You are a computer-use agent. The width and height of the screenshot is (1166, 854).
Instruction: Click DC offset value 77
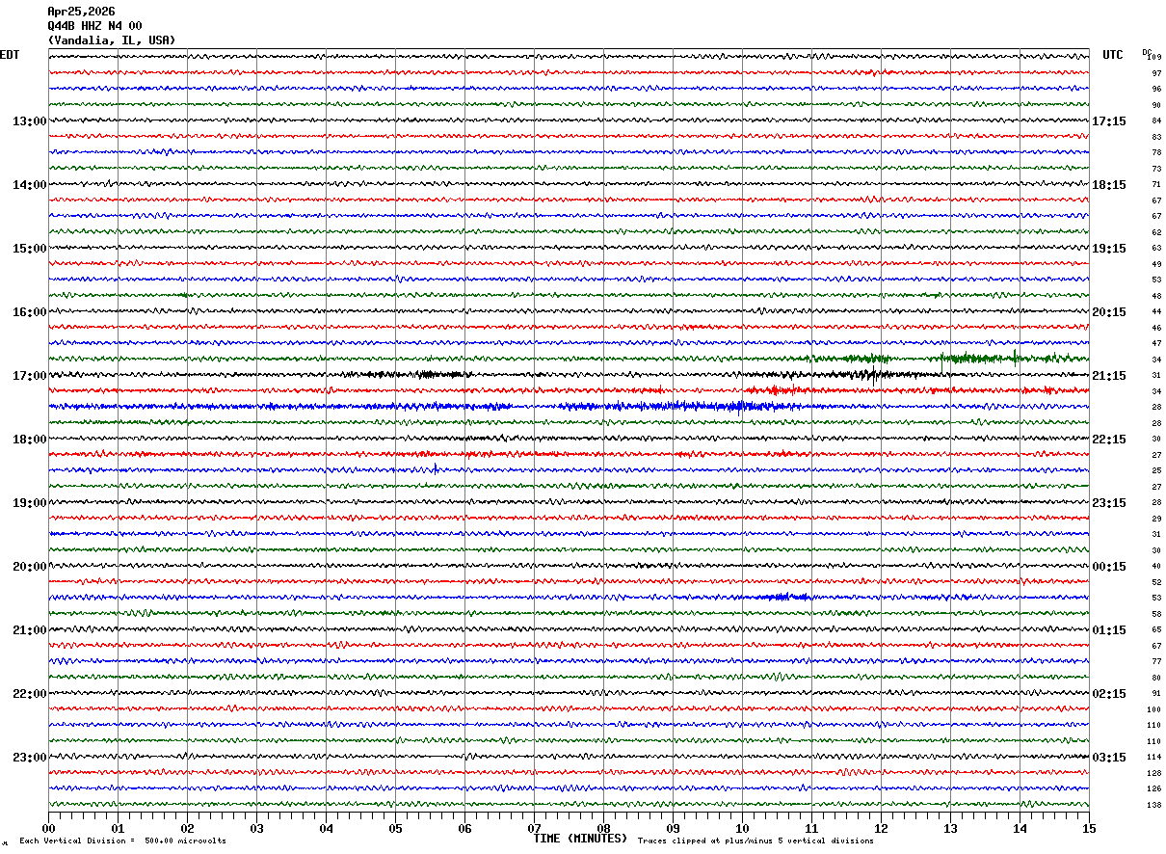1156,662
